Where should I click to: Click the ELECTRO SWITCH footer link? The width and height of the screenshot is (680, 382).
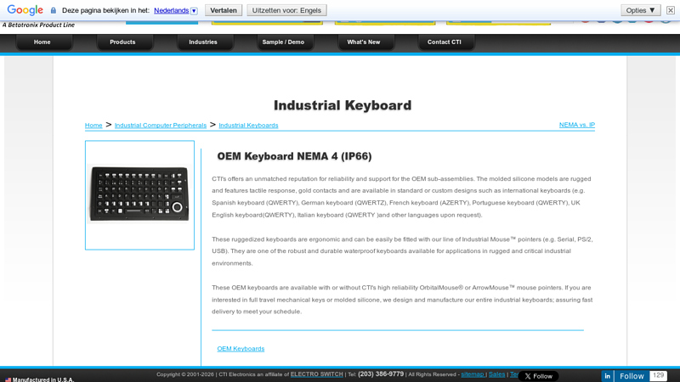pos(316,374)
